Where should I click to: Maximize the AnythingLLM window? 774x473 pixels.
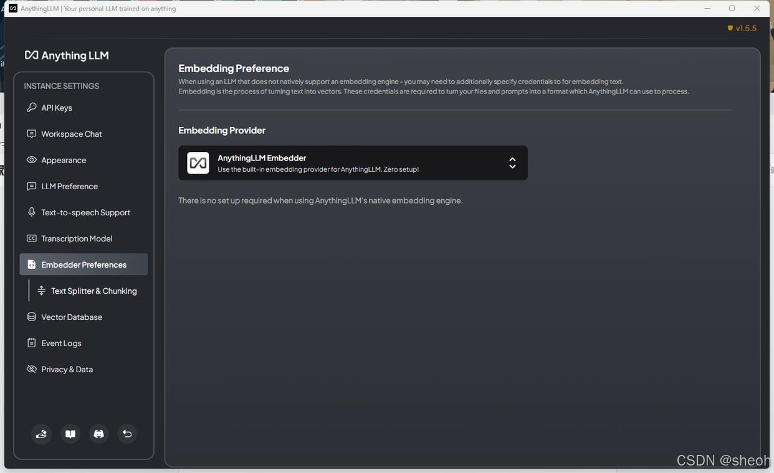tap(732, 8)
